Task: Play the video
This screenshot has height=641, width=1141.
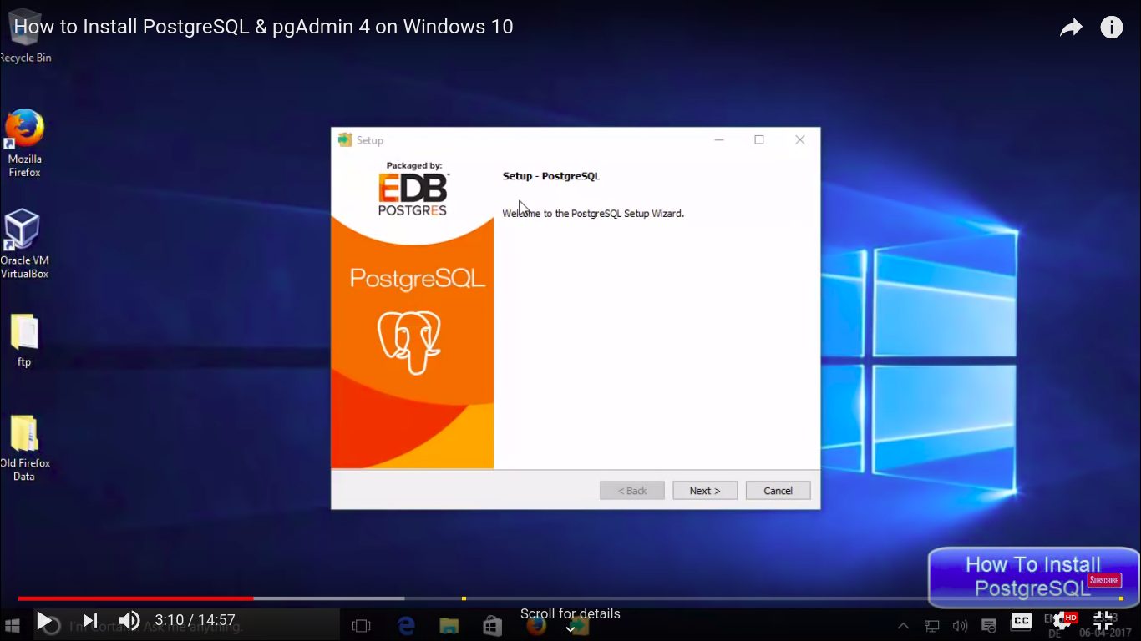Action: (44, 621)
